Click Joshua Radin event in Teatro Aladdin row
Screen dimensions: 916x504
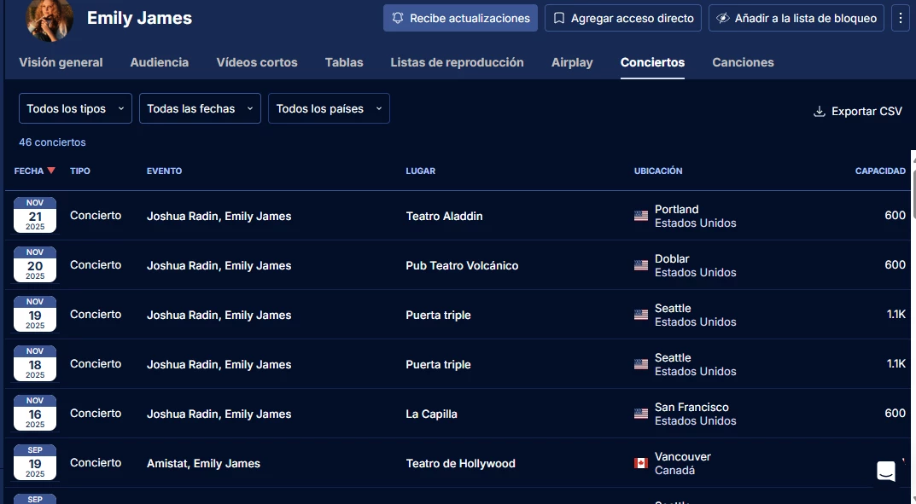click(219, 216)
